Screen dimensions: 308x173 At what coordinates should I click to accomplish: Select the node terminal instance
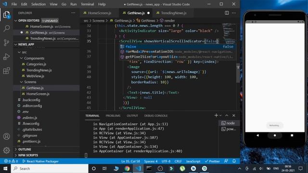(x=229, y=123)
